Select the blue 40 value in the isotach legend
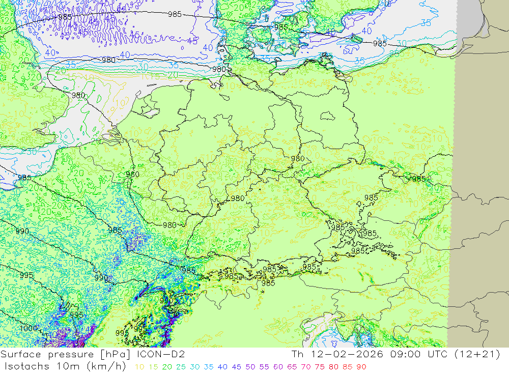This screenshot has width=509, height=373. tap(222, 367)
